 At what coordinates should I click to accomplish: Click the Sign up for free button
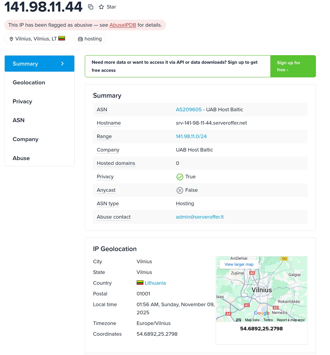293,66
